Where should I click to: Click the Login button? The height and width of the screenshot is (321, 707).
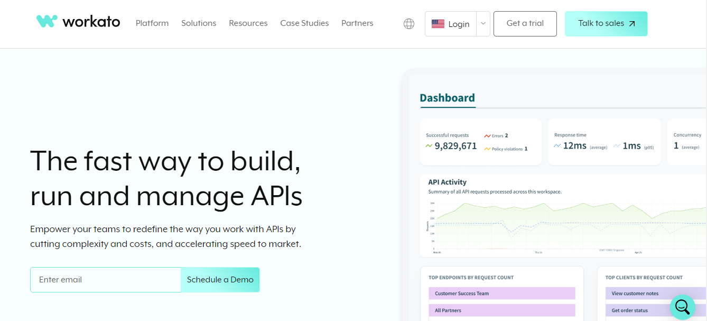(x=451, y=24)
